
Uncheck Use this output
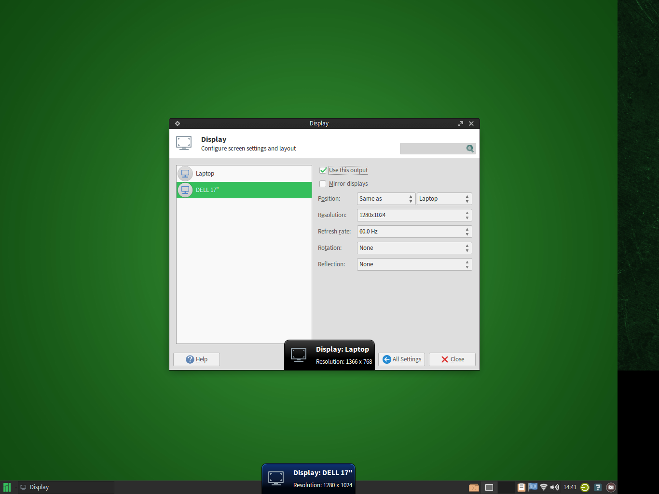323,170
